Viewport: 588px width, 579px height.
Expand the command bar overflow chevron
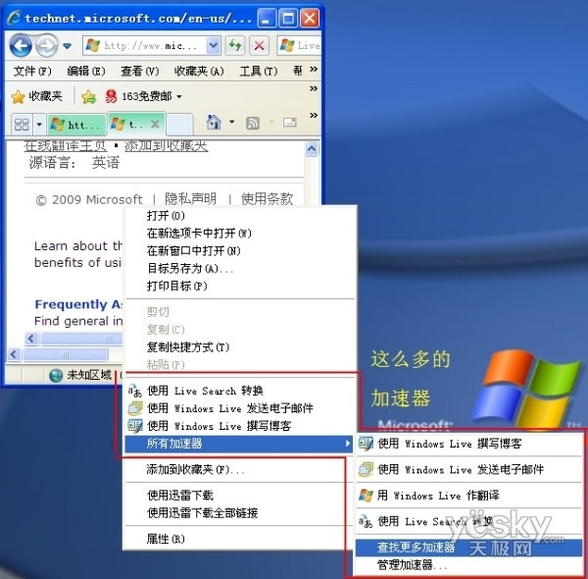click(x=314, y=115)
